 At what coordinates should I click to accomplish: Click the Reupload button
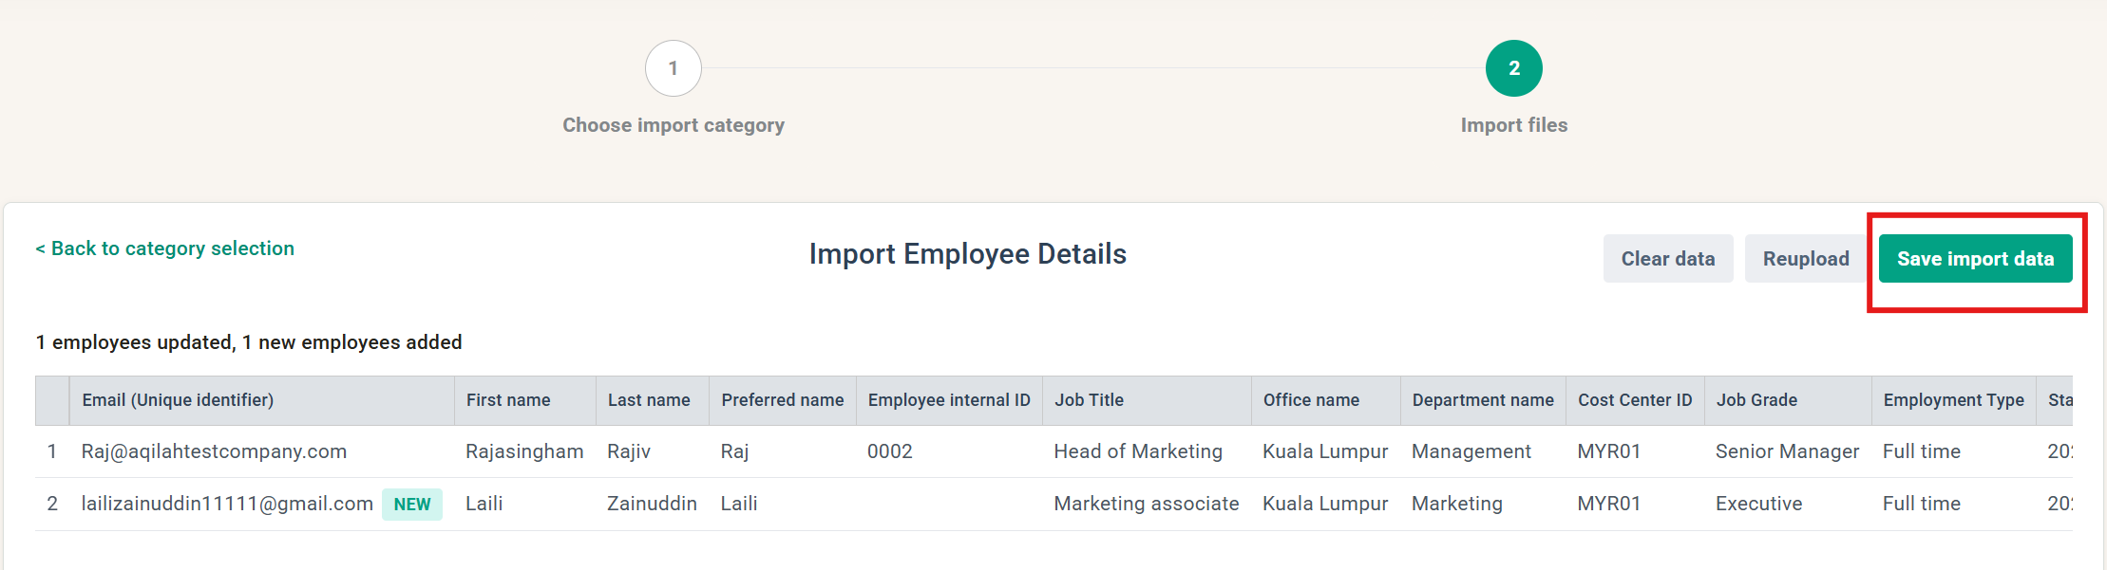1806,259
